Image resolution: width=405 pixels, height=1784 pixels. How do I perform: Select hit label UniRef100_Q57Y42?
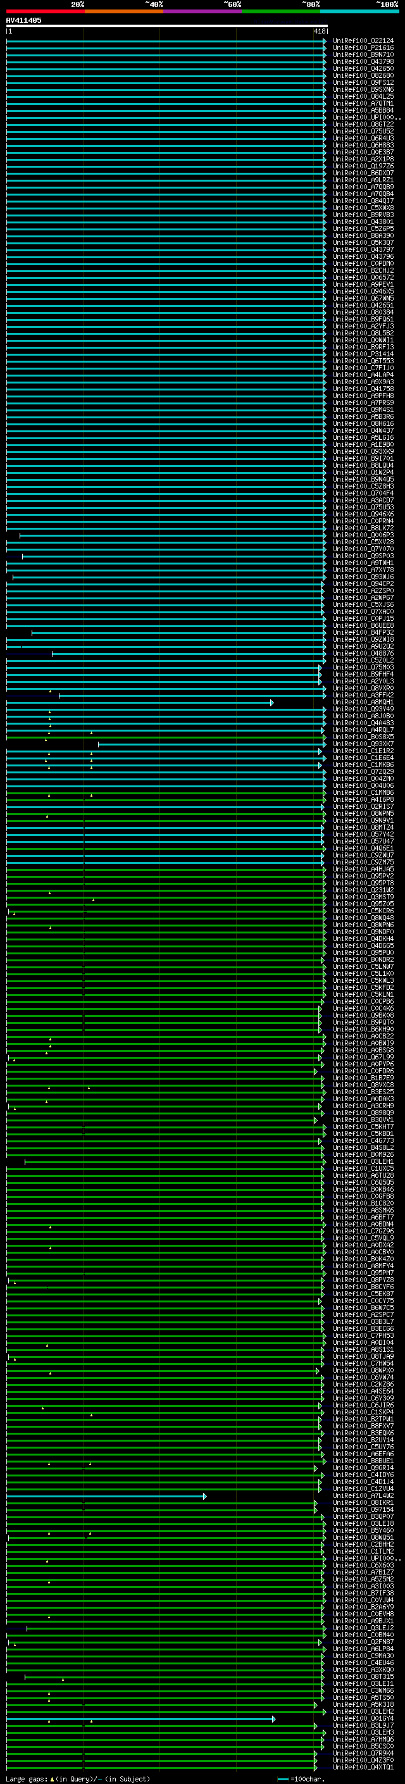pos(363,834)
